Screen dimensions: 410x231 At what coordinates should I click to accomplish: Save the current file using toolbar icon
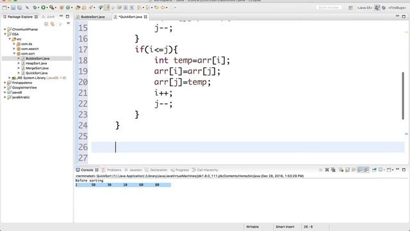(13, 8)
